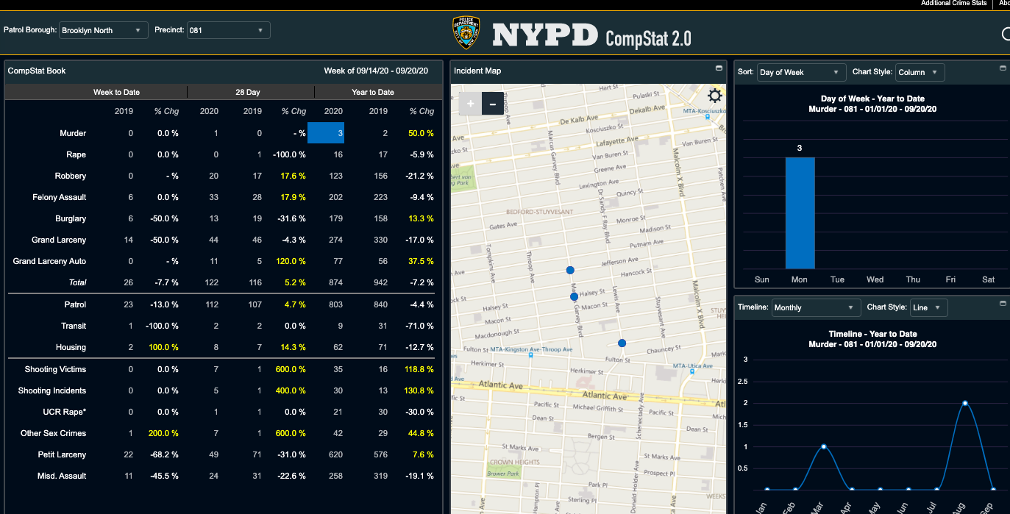The height and width of the screenshot is (514, 1010).
Task: Click Grand Larceny year-to-date 2020 value 274
Action: (x=335, y=240)
